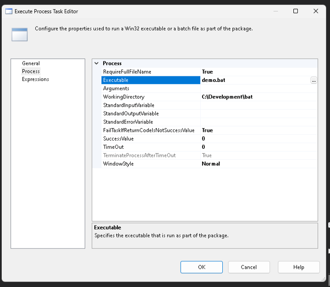Cancel the dialog
The image size is (330, 287).
click(x=248, y=267)
